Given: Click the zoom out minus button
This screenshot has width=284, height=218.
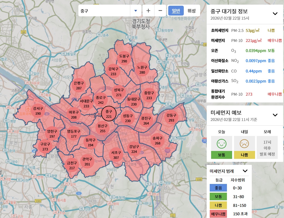Looking at the screenshot, I should pos(160,11).
